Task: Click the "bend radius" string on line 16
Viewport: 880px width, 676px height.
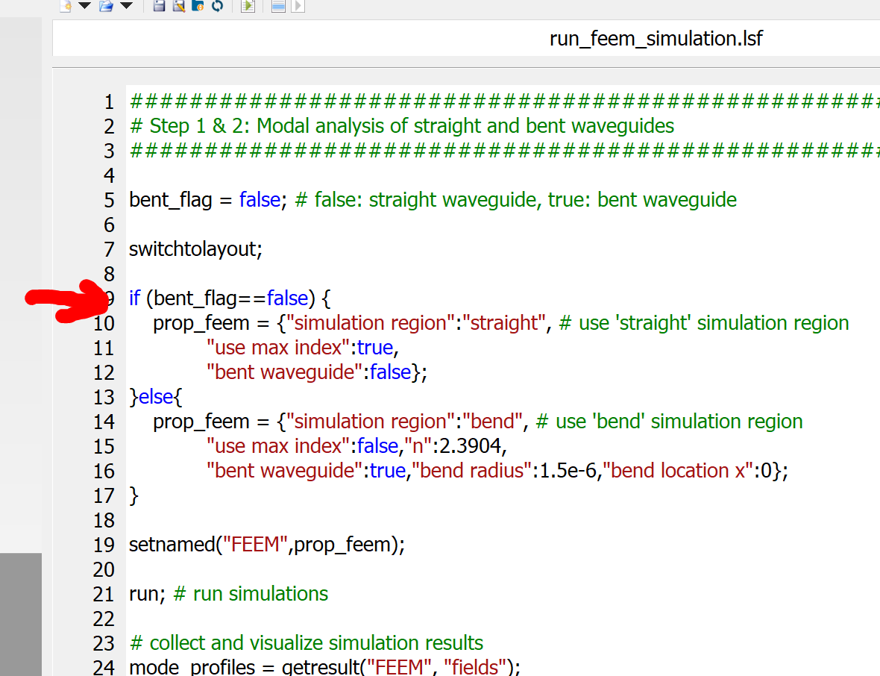Action: click(x=473, y=471)
